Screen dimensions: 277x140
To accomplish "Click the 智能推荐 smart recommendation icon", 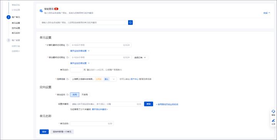I will [41, 11].
